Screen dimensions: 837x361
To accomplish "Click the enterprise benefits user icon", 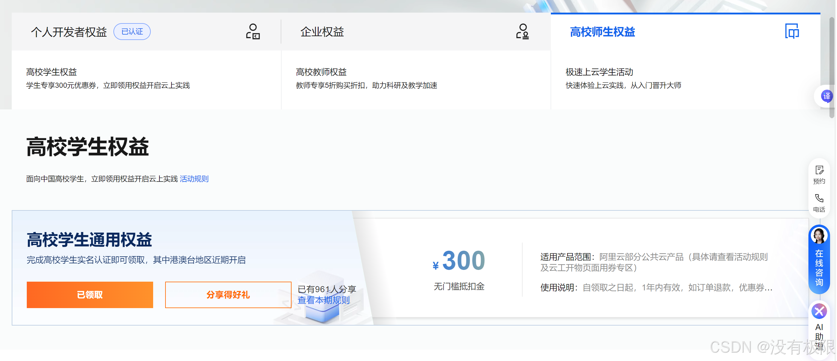I will pyautogui.click(x=522, y=32).
